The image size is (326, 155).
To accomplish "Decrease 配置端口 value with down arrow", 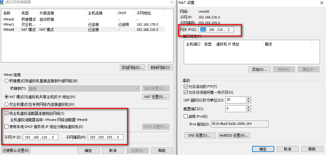I will pos(249,110).
